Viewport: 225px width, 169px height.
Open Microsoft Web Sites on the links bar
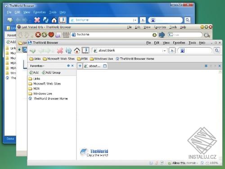[58, 59]
